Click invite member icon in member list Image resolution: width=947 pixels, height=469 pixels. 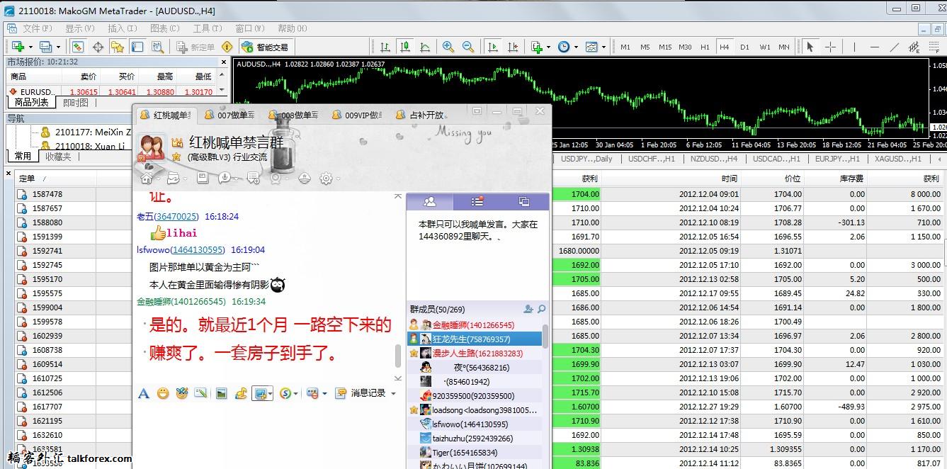tap(528, 309)
